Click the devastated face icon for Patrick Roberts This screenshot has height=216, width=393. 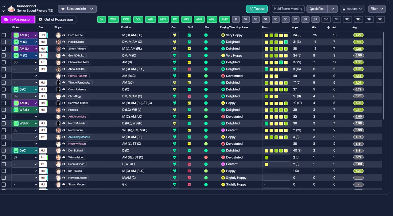(223, 76)
